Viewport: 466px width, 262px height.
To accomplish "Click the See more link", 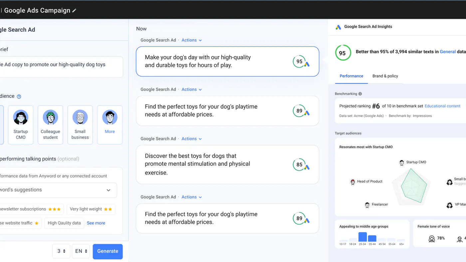I will 96,223.
